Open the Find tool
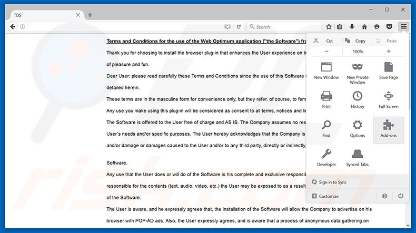 point(326,129)
